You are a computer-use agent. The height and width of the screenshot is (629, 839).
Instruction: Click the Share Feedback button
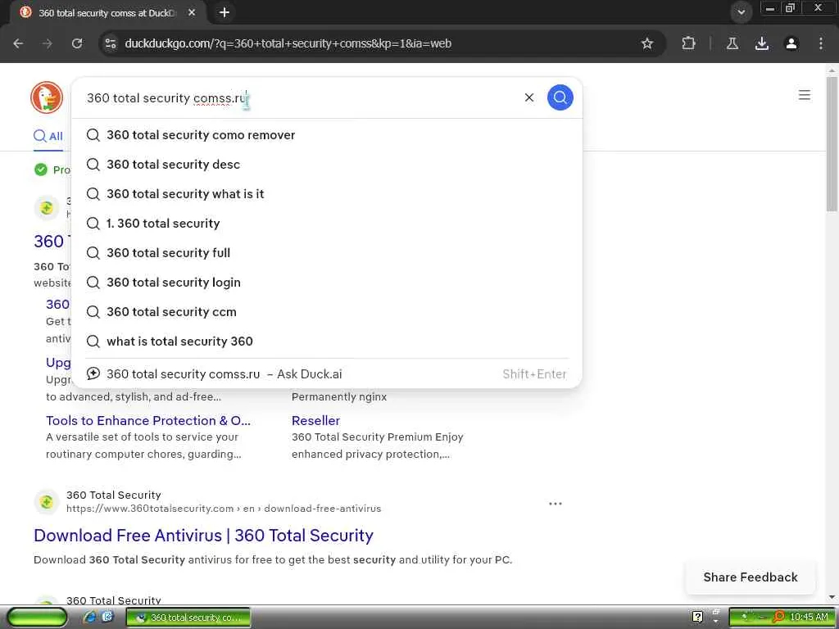[x=750, y=577]
